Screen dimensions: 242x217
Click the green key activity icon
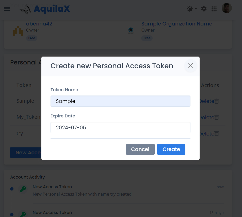pyautogui.click(x=23, y=189)
